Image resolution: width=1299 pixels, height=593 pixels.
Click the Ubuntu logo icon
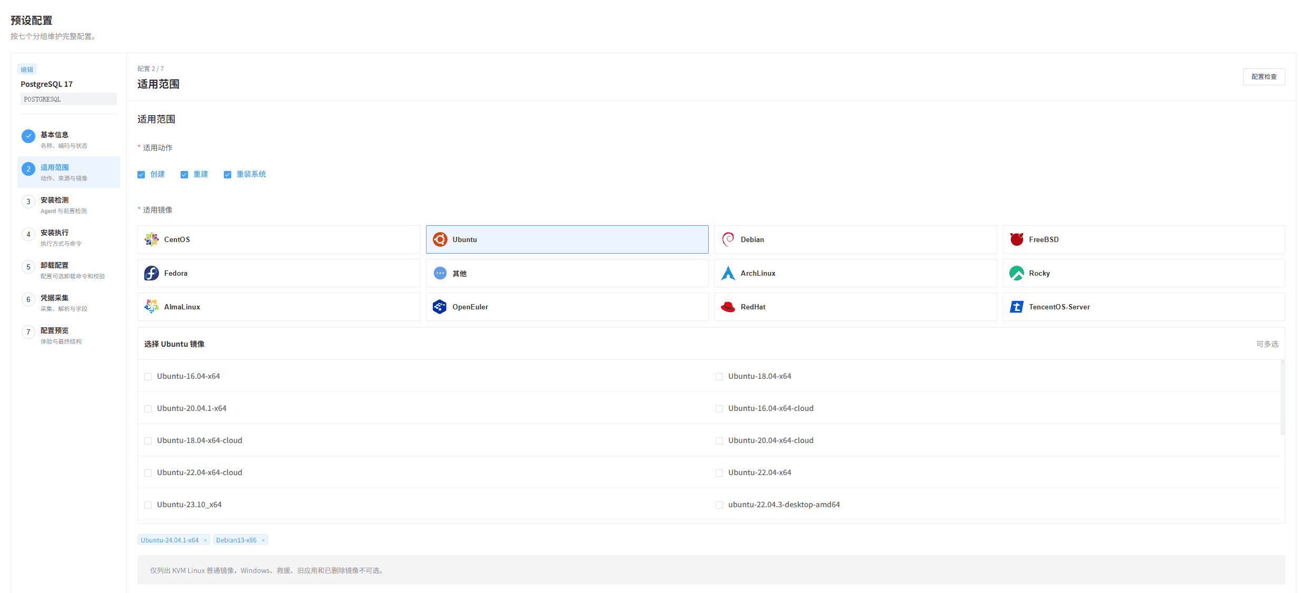(x=440, y=239)
